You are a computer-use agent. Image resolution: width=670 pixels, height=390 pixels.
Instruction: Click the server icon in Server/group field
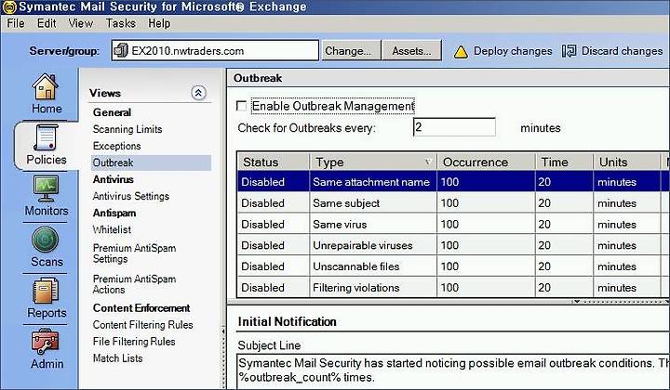121,51
